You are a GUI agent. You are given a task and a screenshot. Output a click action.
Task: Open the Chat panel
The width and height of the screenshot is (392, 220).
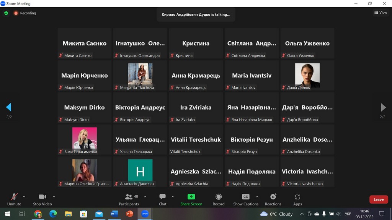(x=162, y=199)
